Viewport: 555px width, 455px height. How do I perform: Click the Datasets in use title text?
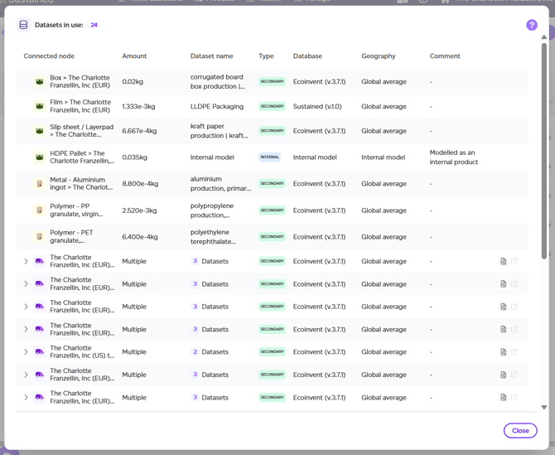[59, 25]
